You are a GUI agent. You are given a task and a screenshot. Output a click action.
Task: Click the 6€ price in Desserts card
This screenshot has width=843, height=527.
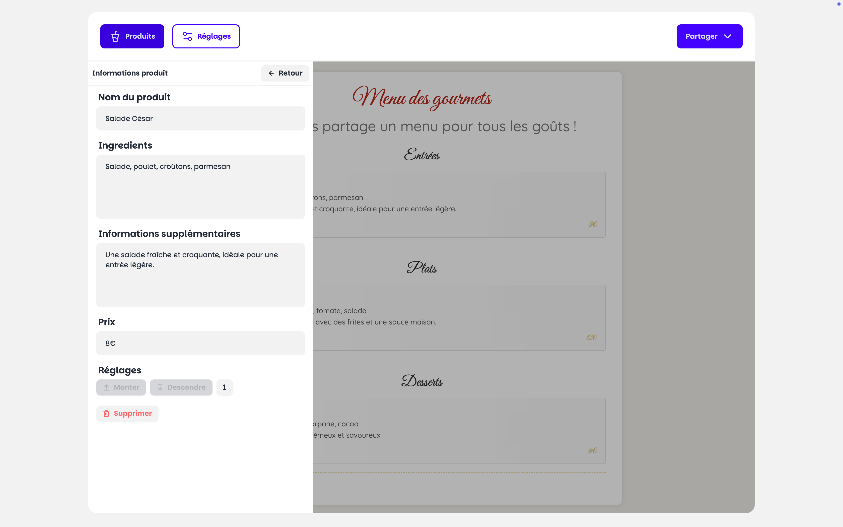click(x=593, y=450)
